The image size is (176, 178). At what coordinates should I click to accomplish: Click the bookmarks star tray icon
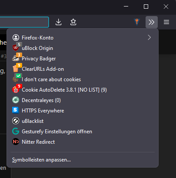click(x=73, y=22)
